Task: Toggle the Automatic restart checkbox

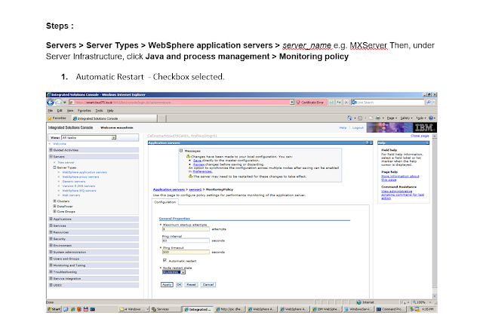Action: (165, 260)
